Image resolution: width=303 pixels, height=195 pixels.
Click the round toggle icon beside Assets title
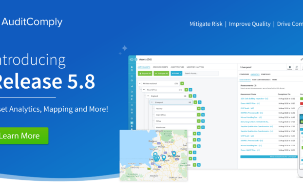click(136, 59)
